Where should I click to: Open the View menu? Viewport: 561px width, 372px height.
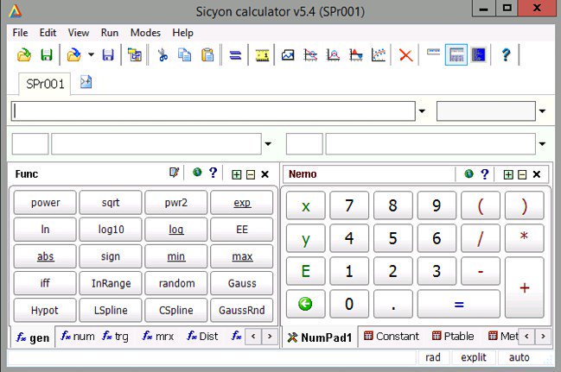pyautogui.click(x=79, y=33)
